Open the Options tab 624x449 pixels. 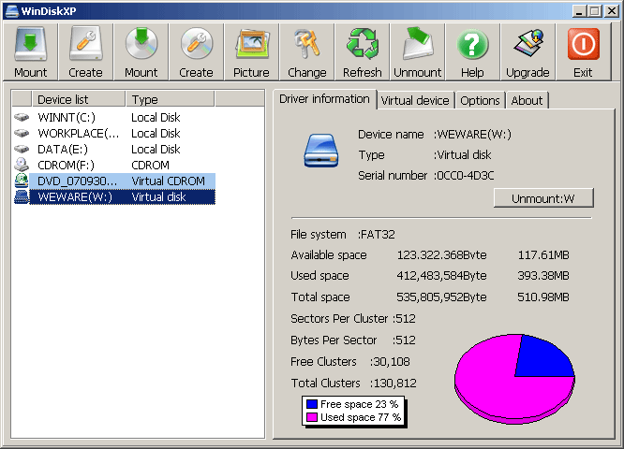(480, 100)
